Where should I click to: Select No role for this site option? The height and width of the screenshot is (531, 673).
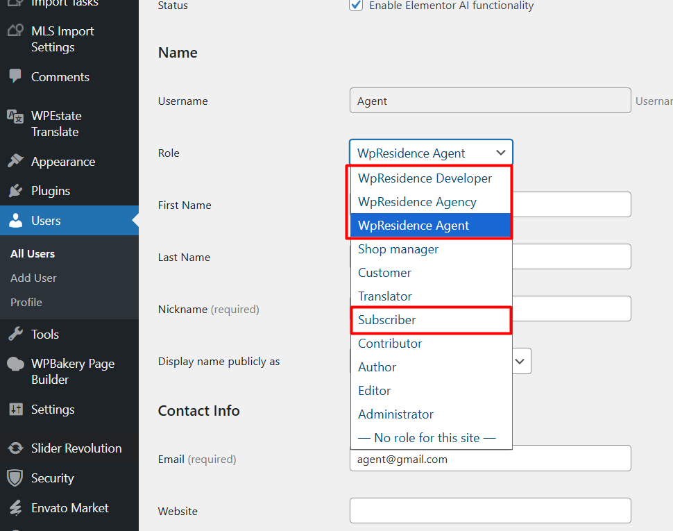click(431, 438)
